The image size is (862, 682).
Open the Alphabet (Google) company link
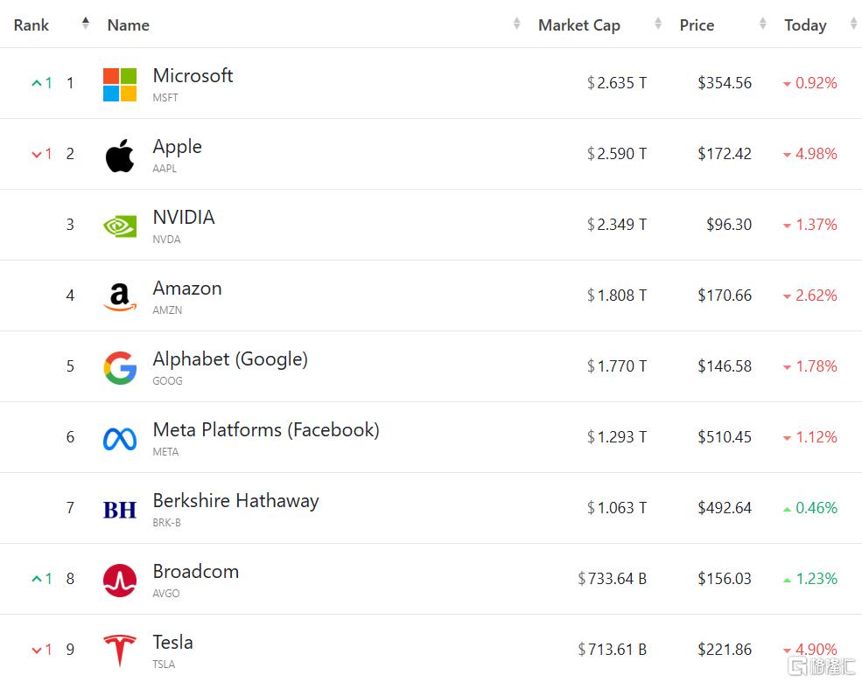point(230,359)
